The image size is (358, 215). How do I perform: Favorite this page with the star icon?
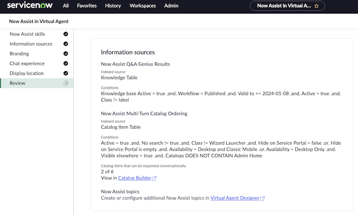[316, 6]
